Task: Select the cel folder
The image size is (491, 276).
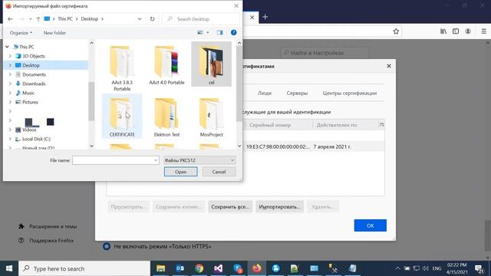Action: coord(212,64)
